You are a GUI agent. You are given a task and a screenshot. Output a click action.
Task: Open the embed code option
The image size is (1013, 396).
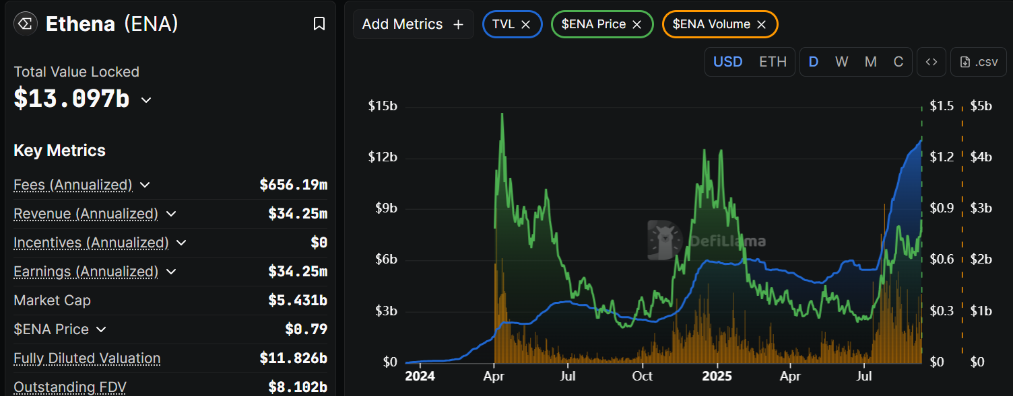pyautogui.click(x=932, y=62)
